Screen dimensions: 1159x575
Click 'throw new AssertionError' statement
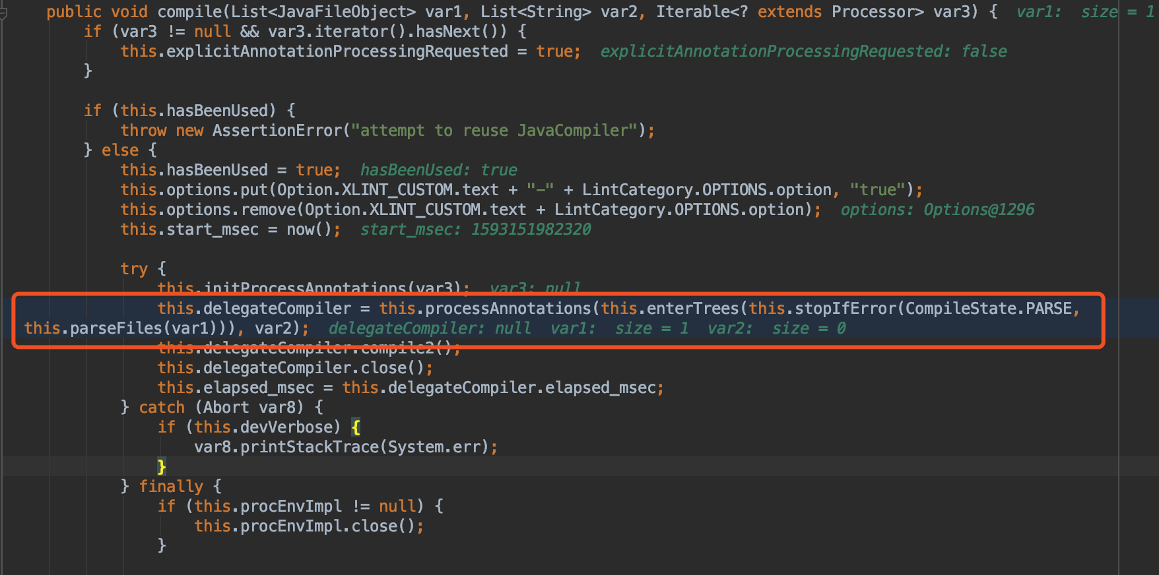point(231,131)
